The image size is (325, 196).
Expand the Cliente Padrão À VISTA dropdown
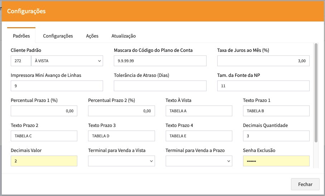coord(67,61)
